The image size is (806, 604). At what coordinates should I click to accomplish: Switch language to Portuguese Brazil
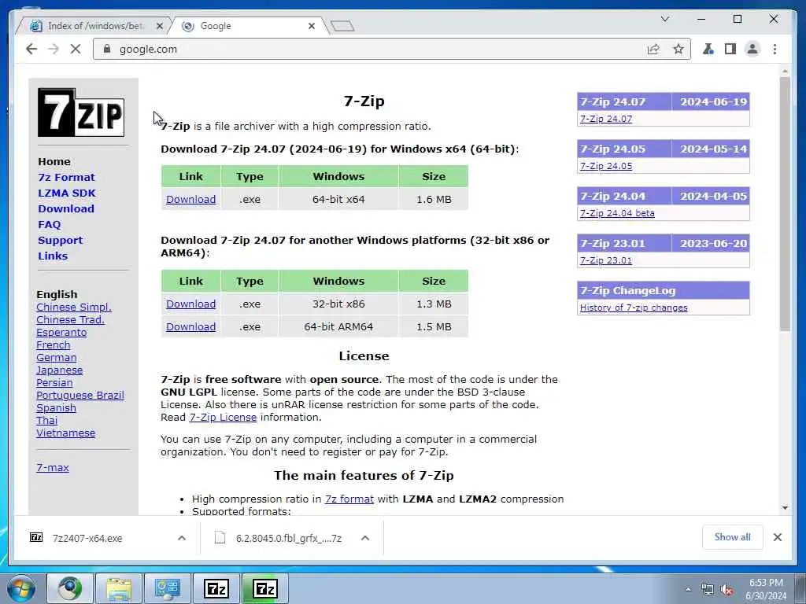pos(80,395)
